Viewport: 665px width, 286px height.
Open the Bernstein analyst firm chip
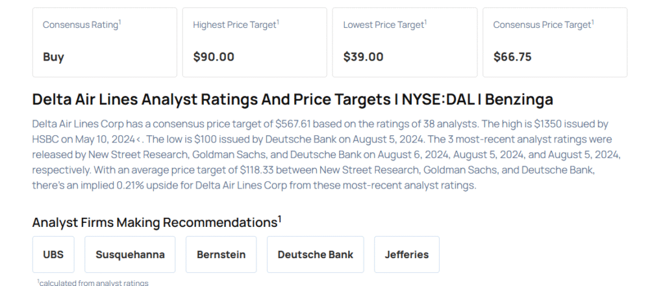coord(221,254)
